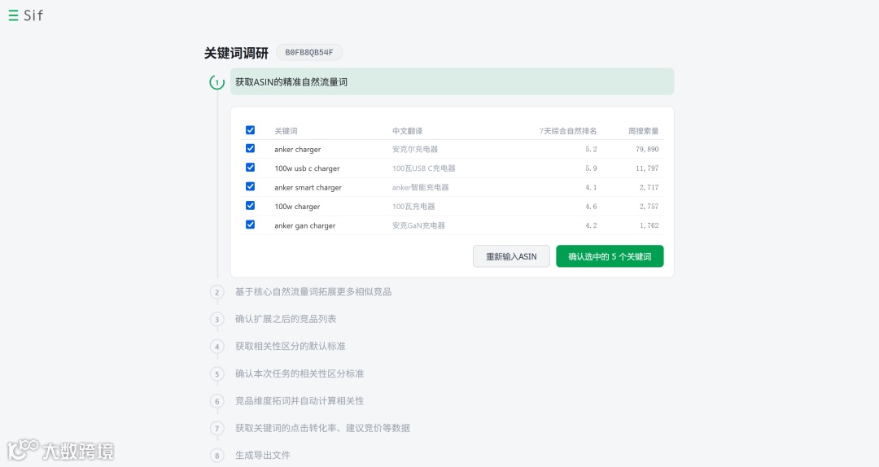Uncheck the anker smart charger checkbox
This screenshot has height=467, width=879.
tap(250, 186)
